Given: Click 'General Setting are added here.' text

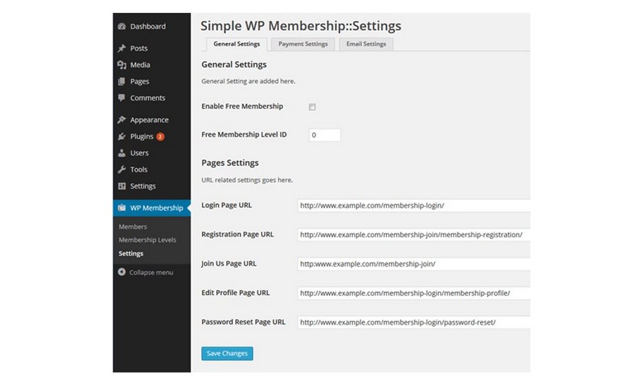Looking at the screenshot, I should [248, 81].
